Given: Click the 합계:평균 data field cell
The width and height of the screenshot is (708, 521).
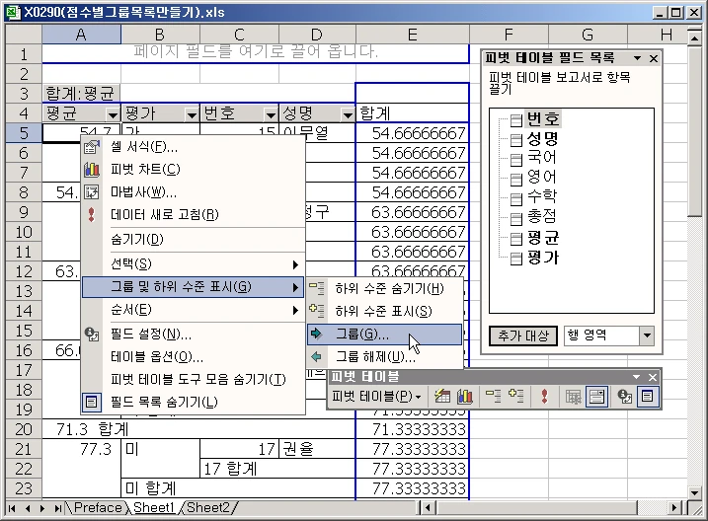Looking at the screenshot, I should (x=81, y=94).
